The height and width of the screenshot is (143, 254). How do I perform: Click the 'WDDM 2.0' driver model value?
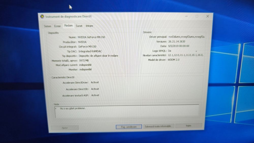[173, 60]
